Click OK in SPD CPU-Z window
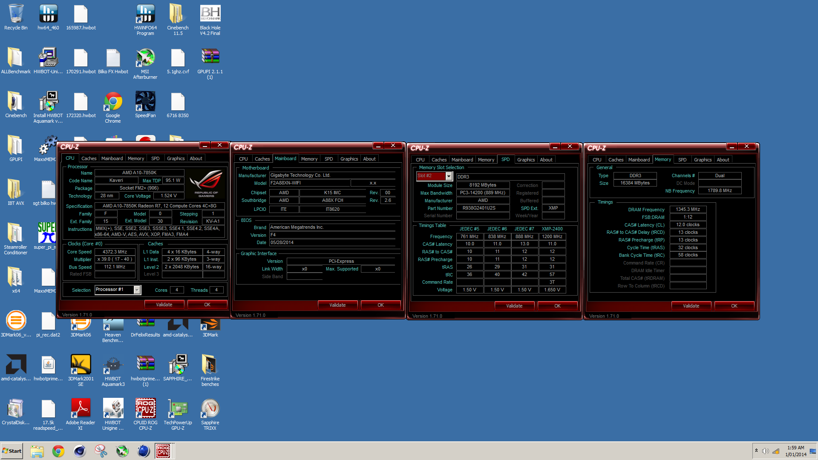The image size is (818, 460). (x=557, y=306)
